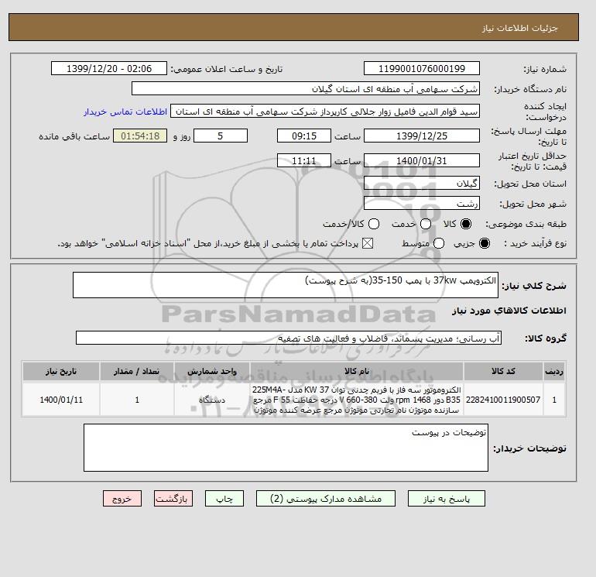
Task: Select the کالا radio button
Action: click(466, 224)
